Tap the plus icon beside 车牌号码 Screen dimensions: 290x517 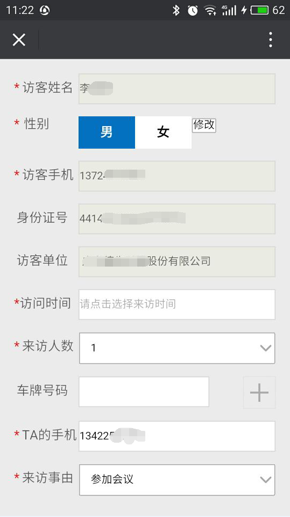coord(259,393)
